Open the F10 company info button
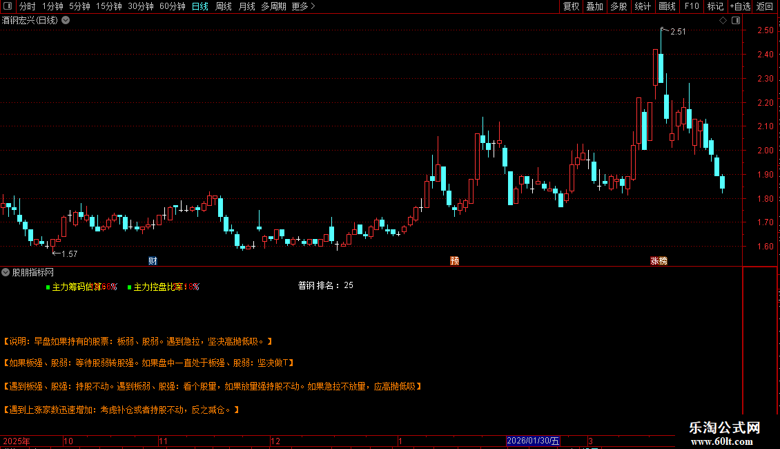The width and height of the screenshot is (780, 449). pyautogui.click(x=692, y=6)
